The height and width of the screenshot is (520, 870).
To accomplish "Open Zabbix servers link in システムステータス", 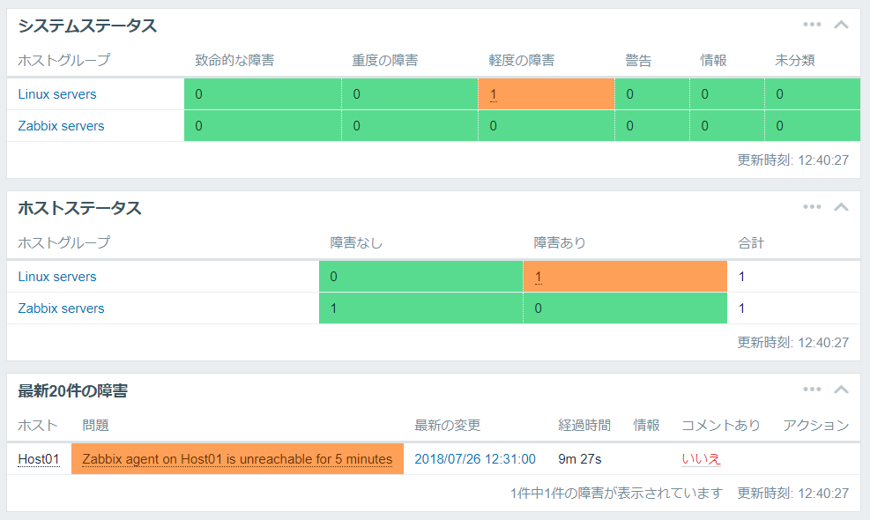I will pyautogui.click(x=61, y=126).
